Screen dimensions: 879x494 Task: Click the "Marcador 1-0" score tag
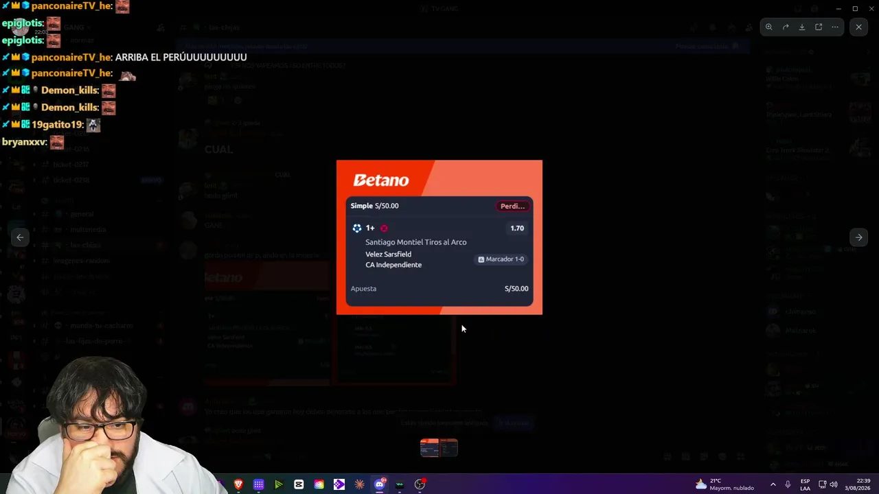501,259
